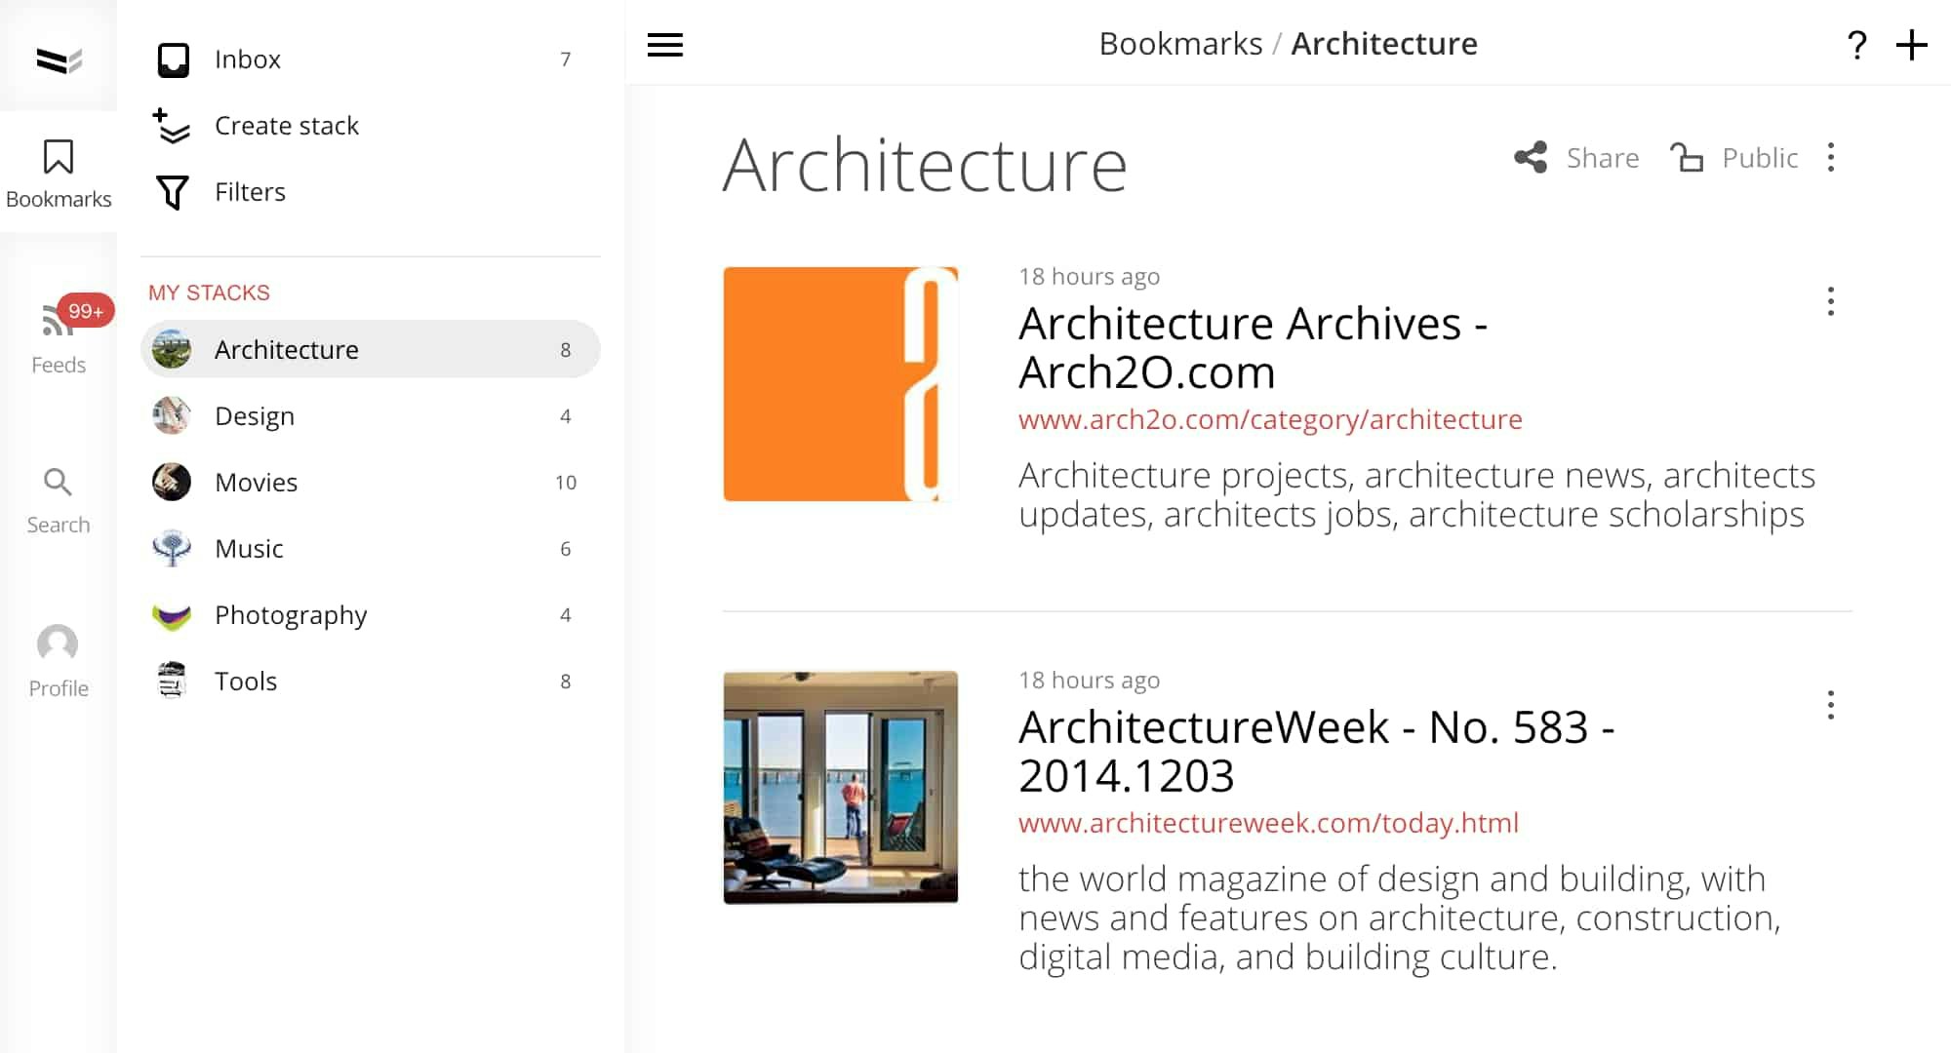Click the ArchitectureWeek room thumbnail
This screenshot has width=1951, height=1053.
[840, 787]
